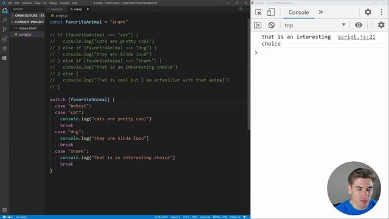Screen dimensions: 389x219
Task: Open Source Control view in activity bar
Action: coord(4,29)
